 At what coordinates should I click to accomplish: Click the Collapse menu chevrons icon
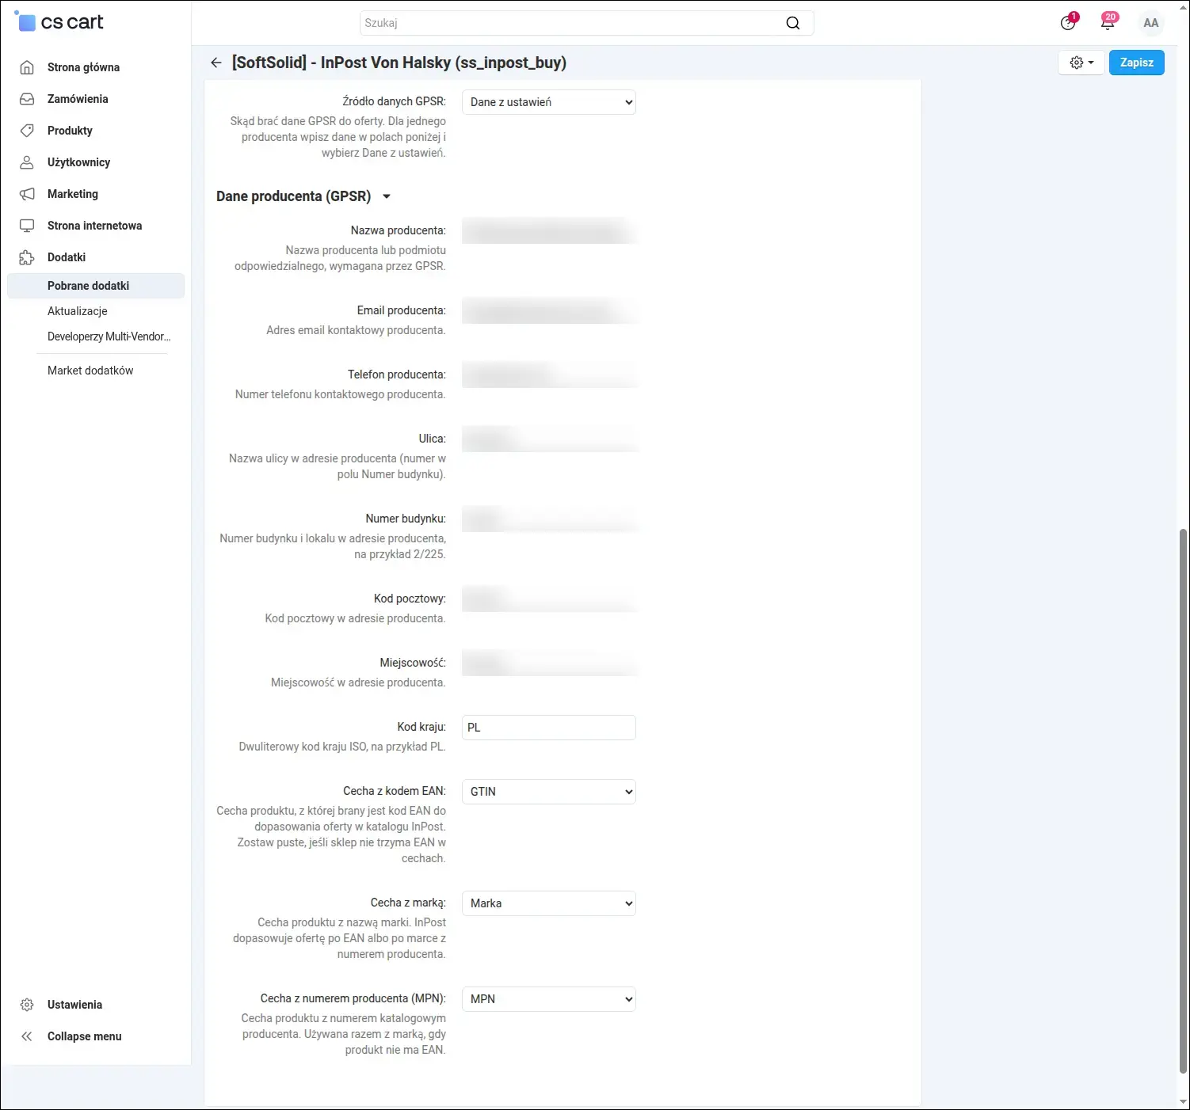[27, 1036]
